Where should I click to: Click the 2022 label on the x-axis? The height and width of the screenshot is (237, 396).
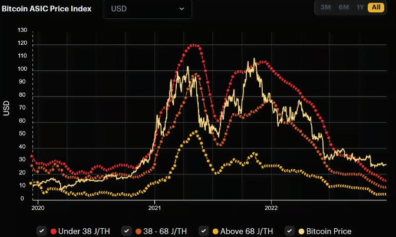(x=272, y=208)
